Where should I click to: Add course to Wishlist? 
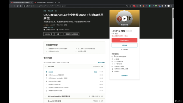click(49, 34)
